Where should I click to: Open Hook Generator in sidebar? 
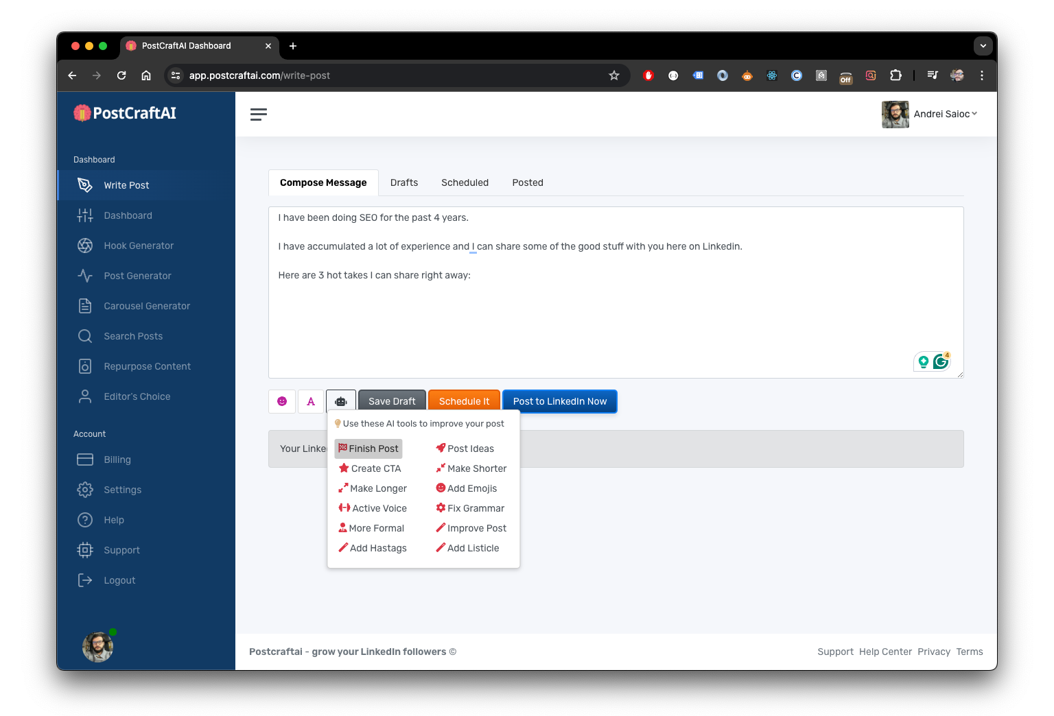(x=146, y=246)
